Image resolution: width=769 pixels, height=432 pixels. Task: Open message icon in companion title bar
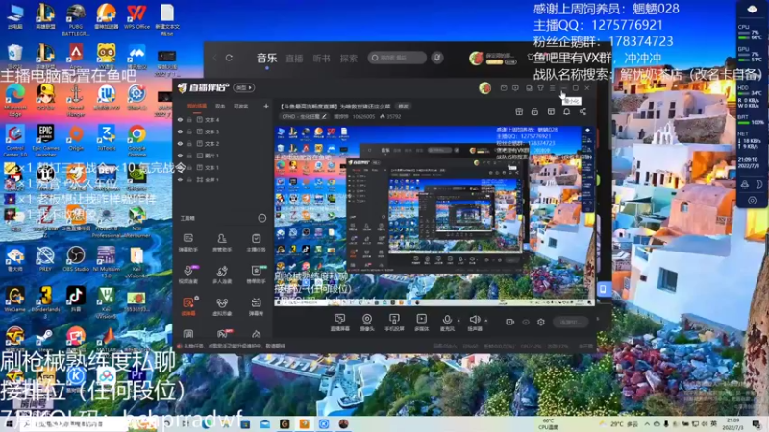click(515, 88)
